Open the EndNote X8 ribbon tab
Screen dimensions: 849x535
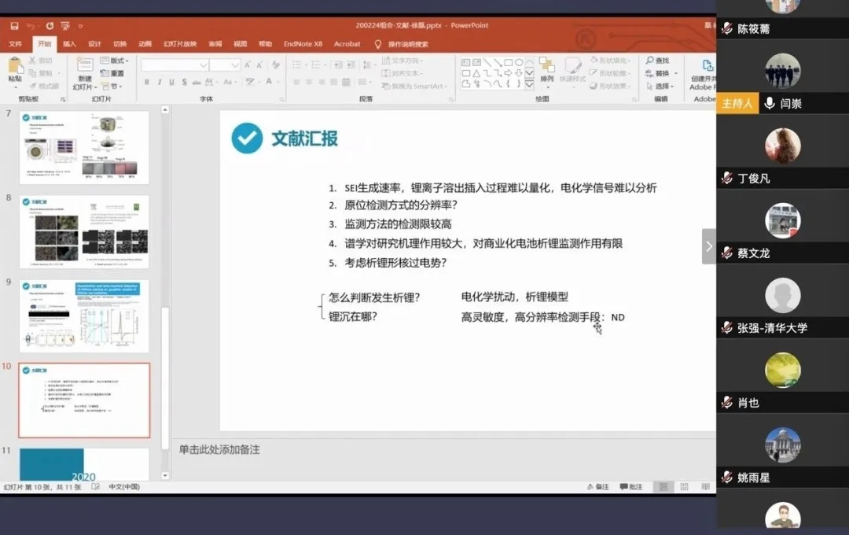(x=303, y=44)
